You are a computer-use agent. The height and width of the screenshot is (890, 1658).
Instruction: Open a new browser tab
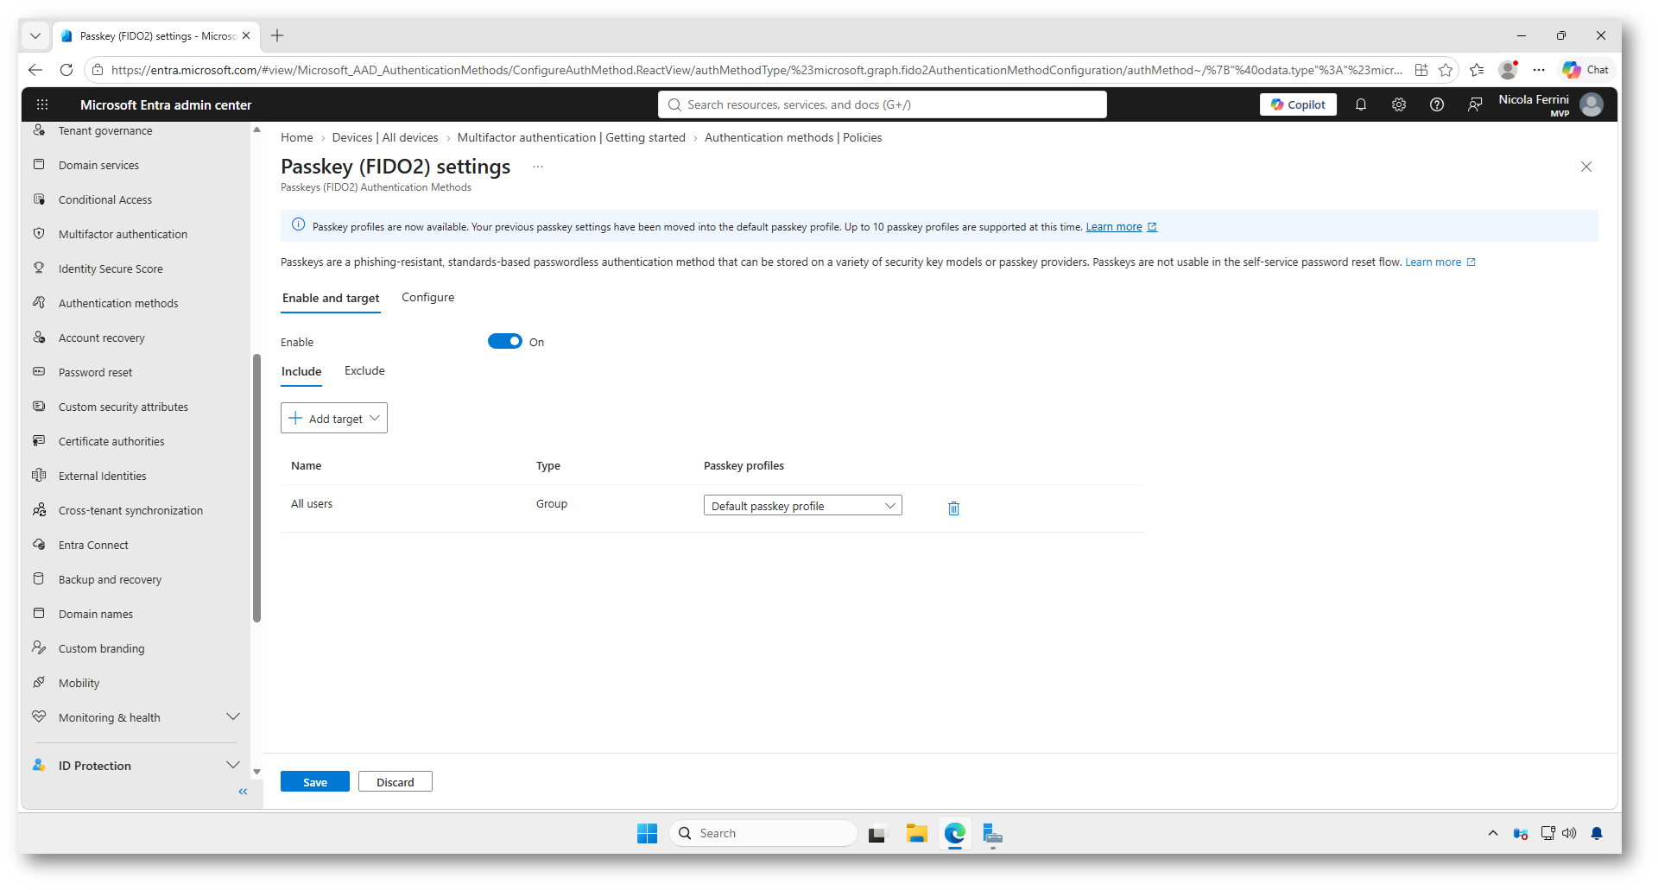[277, 35]
